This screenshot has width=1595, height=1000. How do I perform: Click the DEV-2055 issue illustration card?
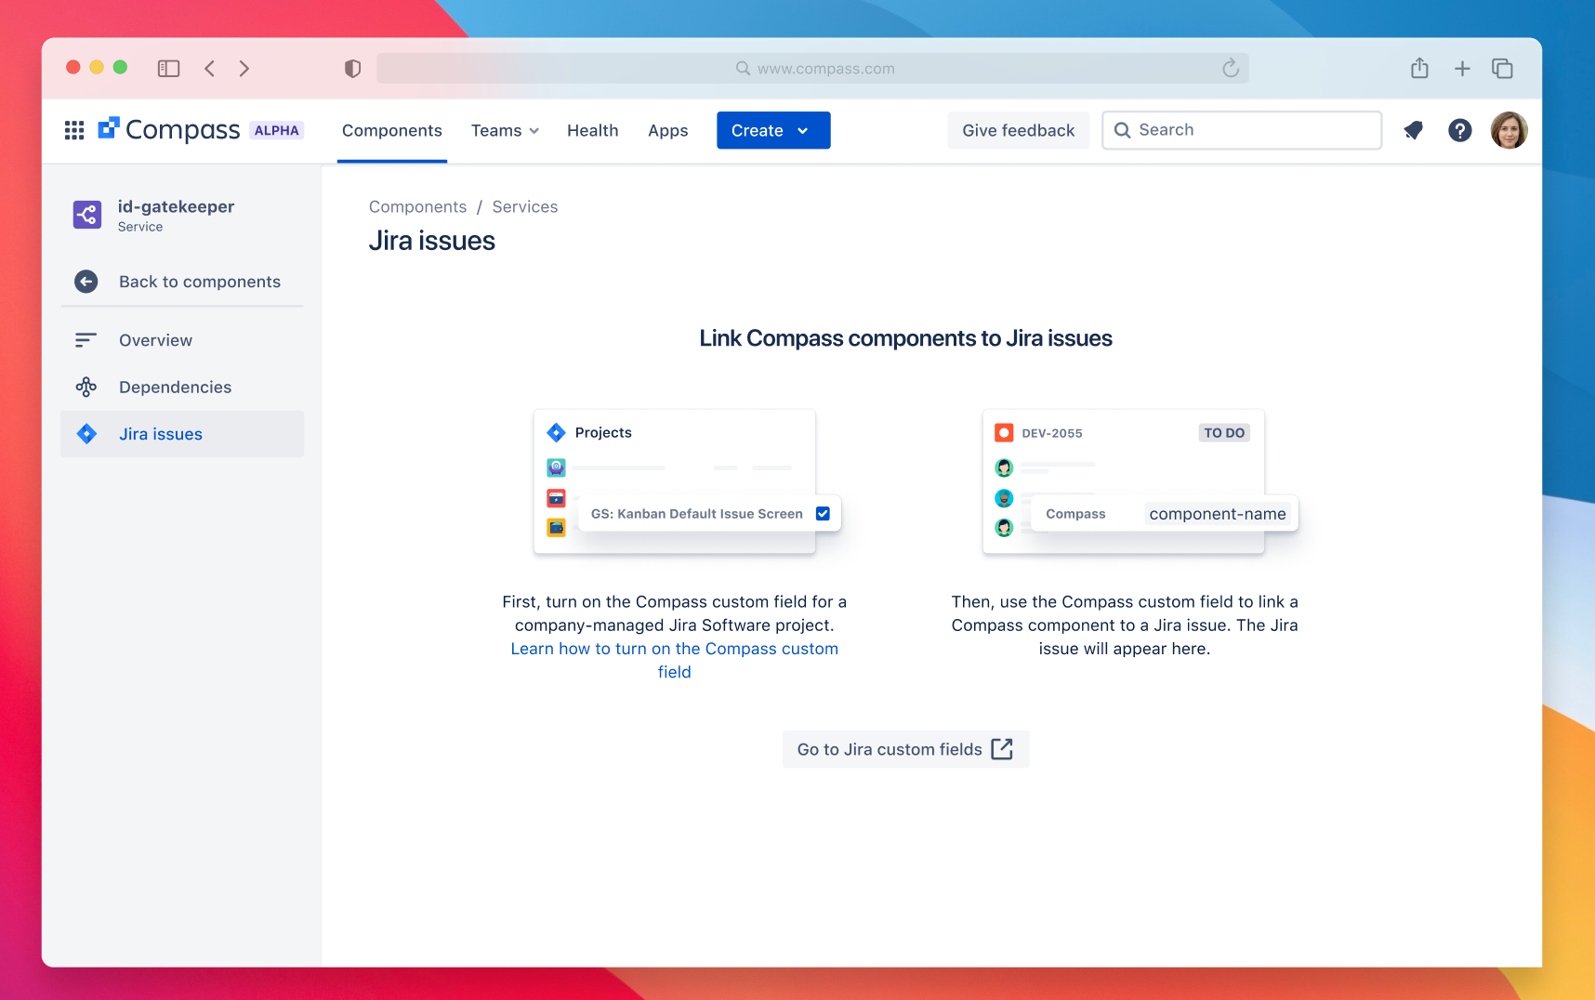pyautogui.click(x=1124, y=481)
